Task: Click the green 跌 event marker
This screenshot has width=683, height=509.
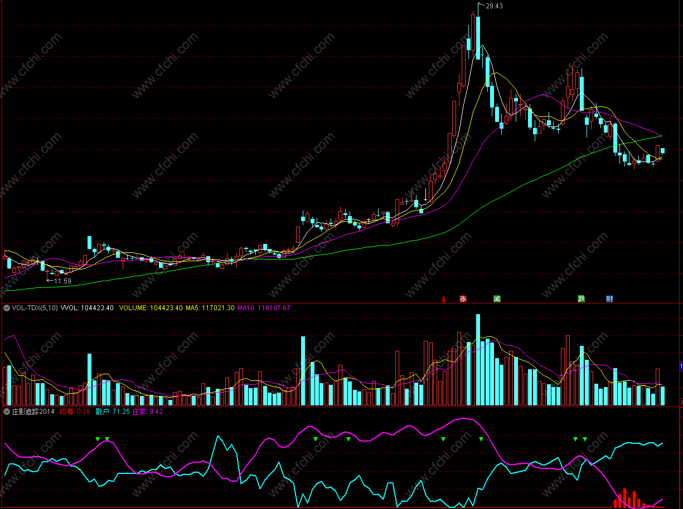Action: [582, 299]
